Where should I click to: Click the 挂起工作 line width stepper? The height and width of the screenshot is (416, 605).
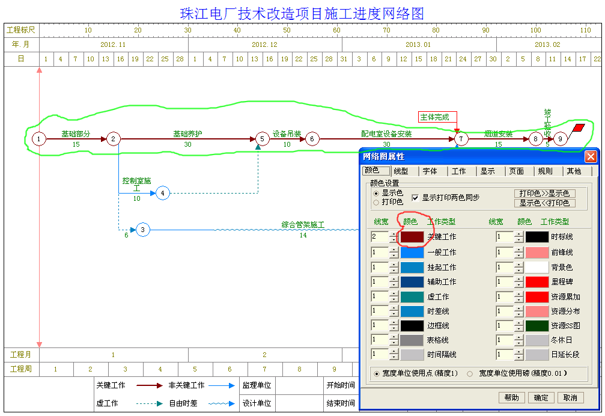coord(394,268)
